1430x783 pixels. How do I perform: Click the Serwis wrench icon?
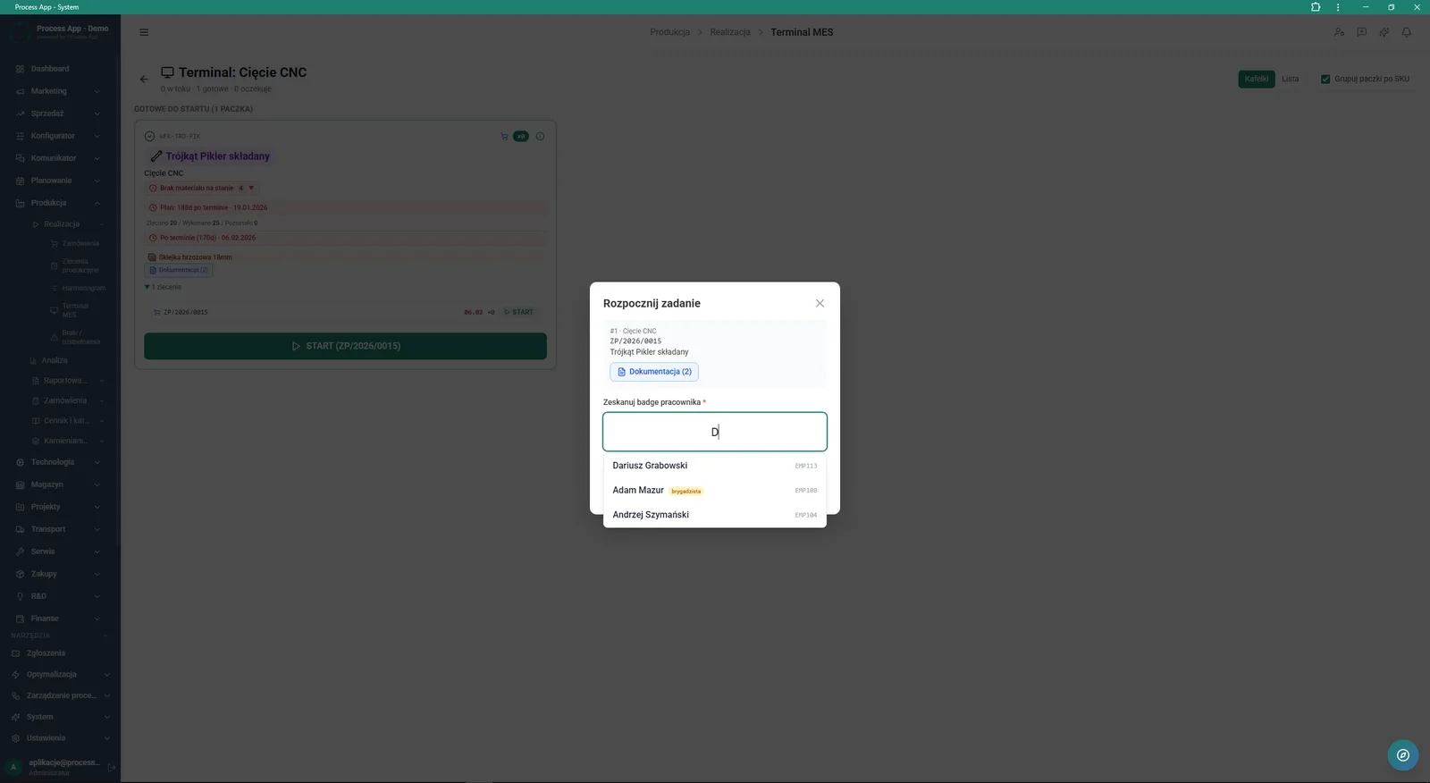click(20, 551)
